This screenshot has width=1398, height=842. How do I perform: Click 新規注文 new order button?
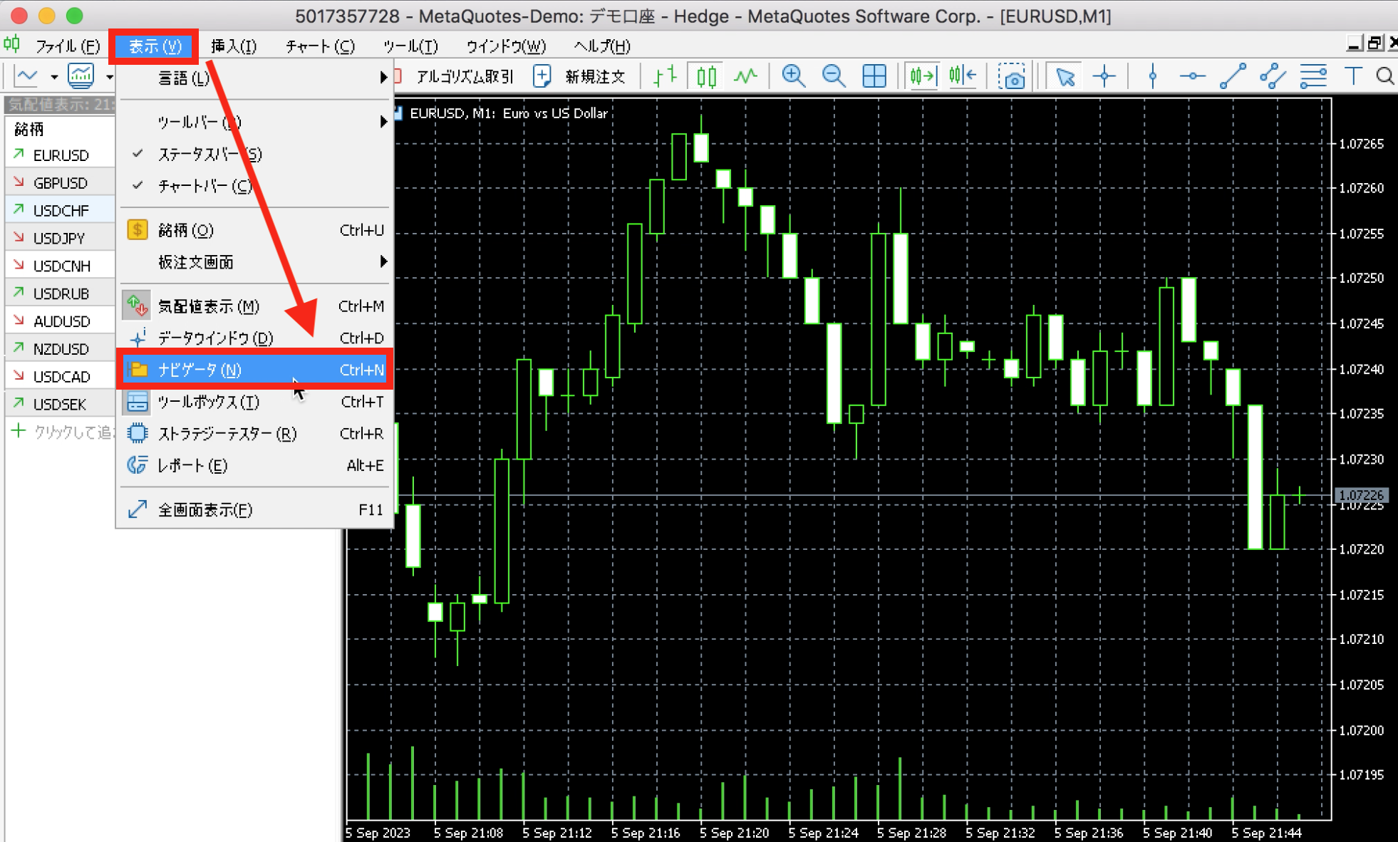coord(579,76)
